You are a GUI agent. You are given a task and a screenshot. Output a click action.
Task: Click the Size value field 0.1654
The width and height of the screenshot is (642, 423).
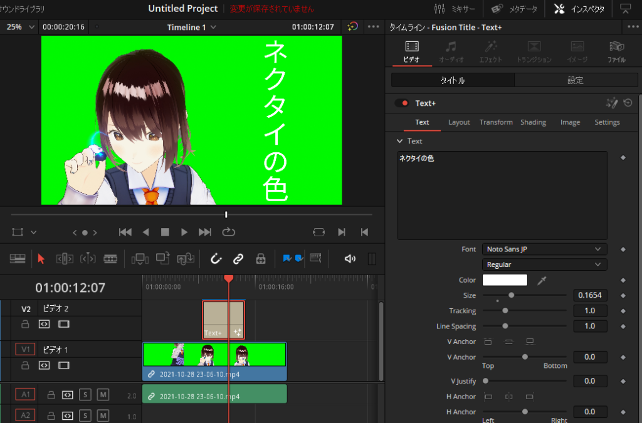click(589, 295)
